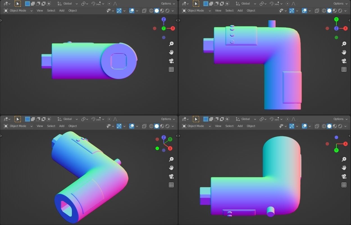Open View menu in bottom-right viewport
The image size is (351, 225).
218,126
